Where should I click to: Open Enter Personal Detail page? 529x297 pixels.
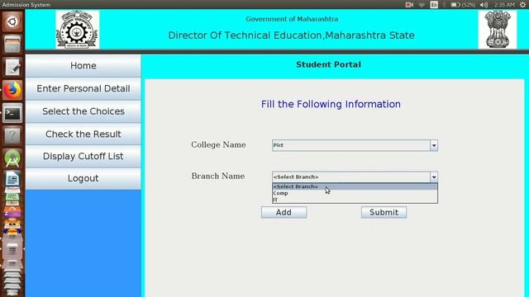pos(83,88)
